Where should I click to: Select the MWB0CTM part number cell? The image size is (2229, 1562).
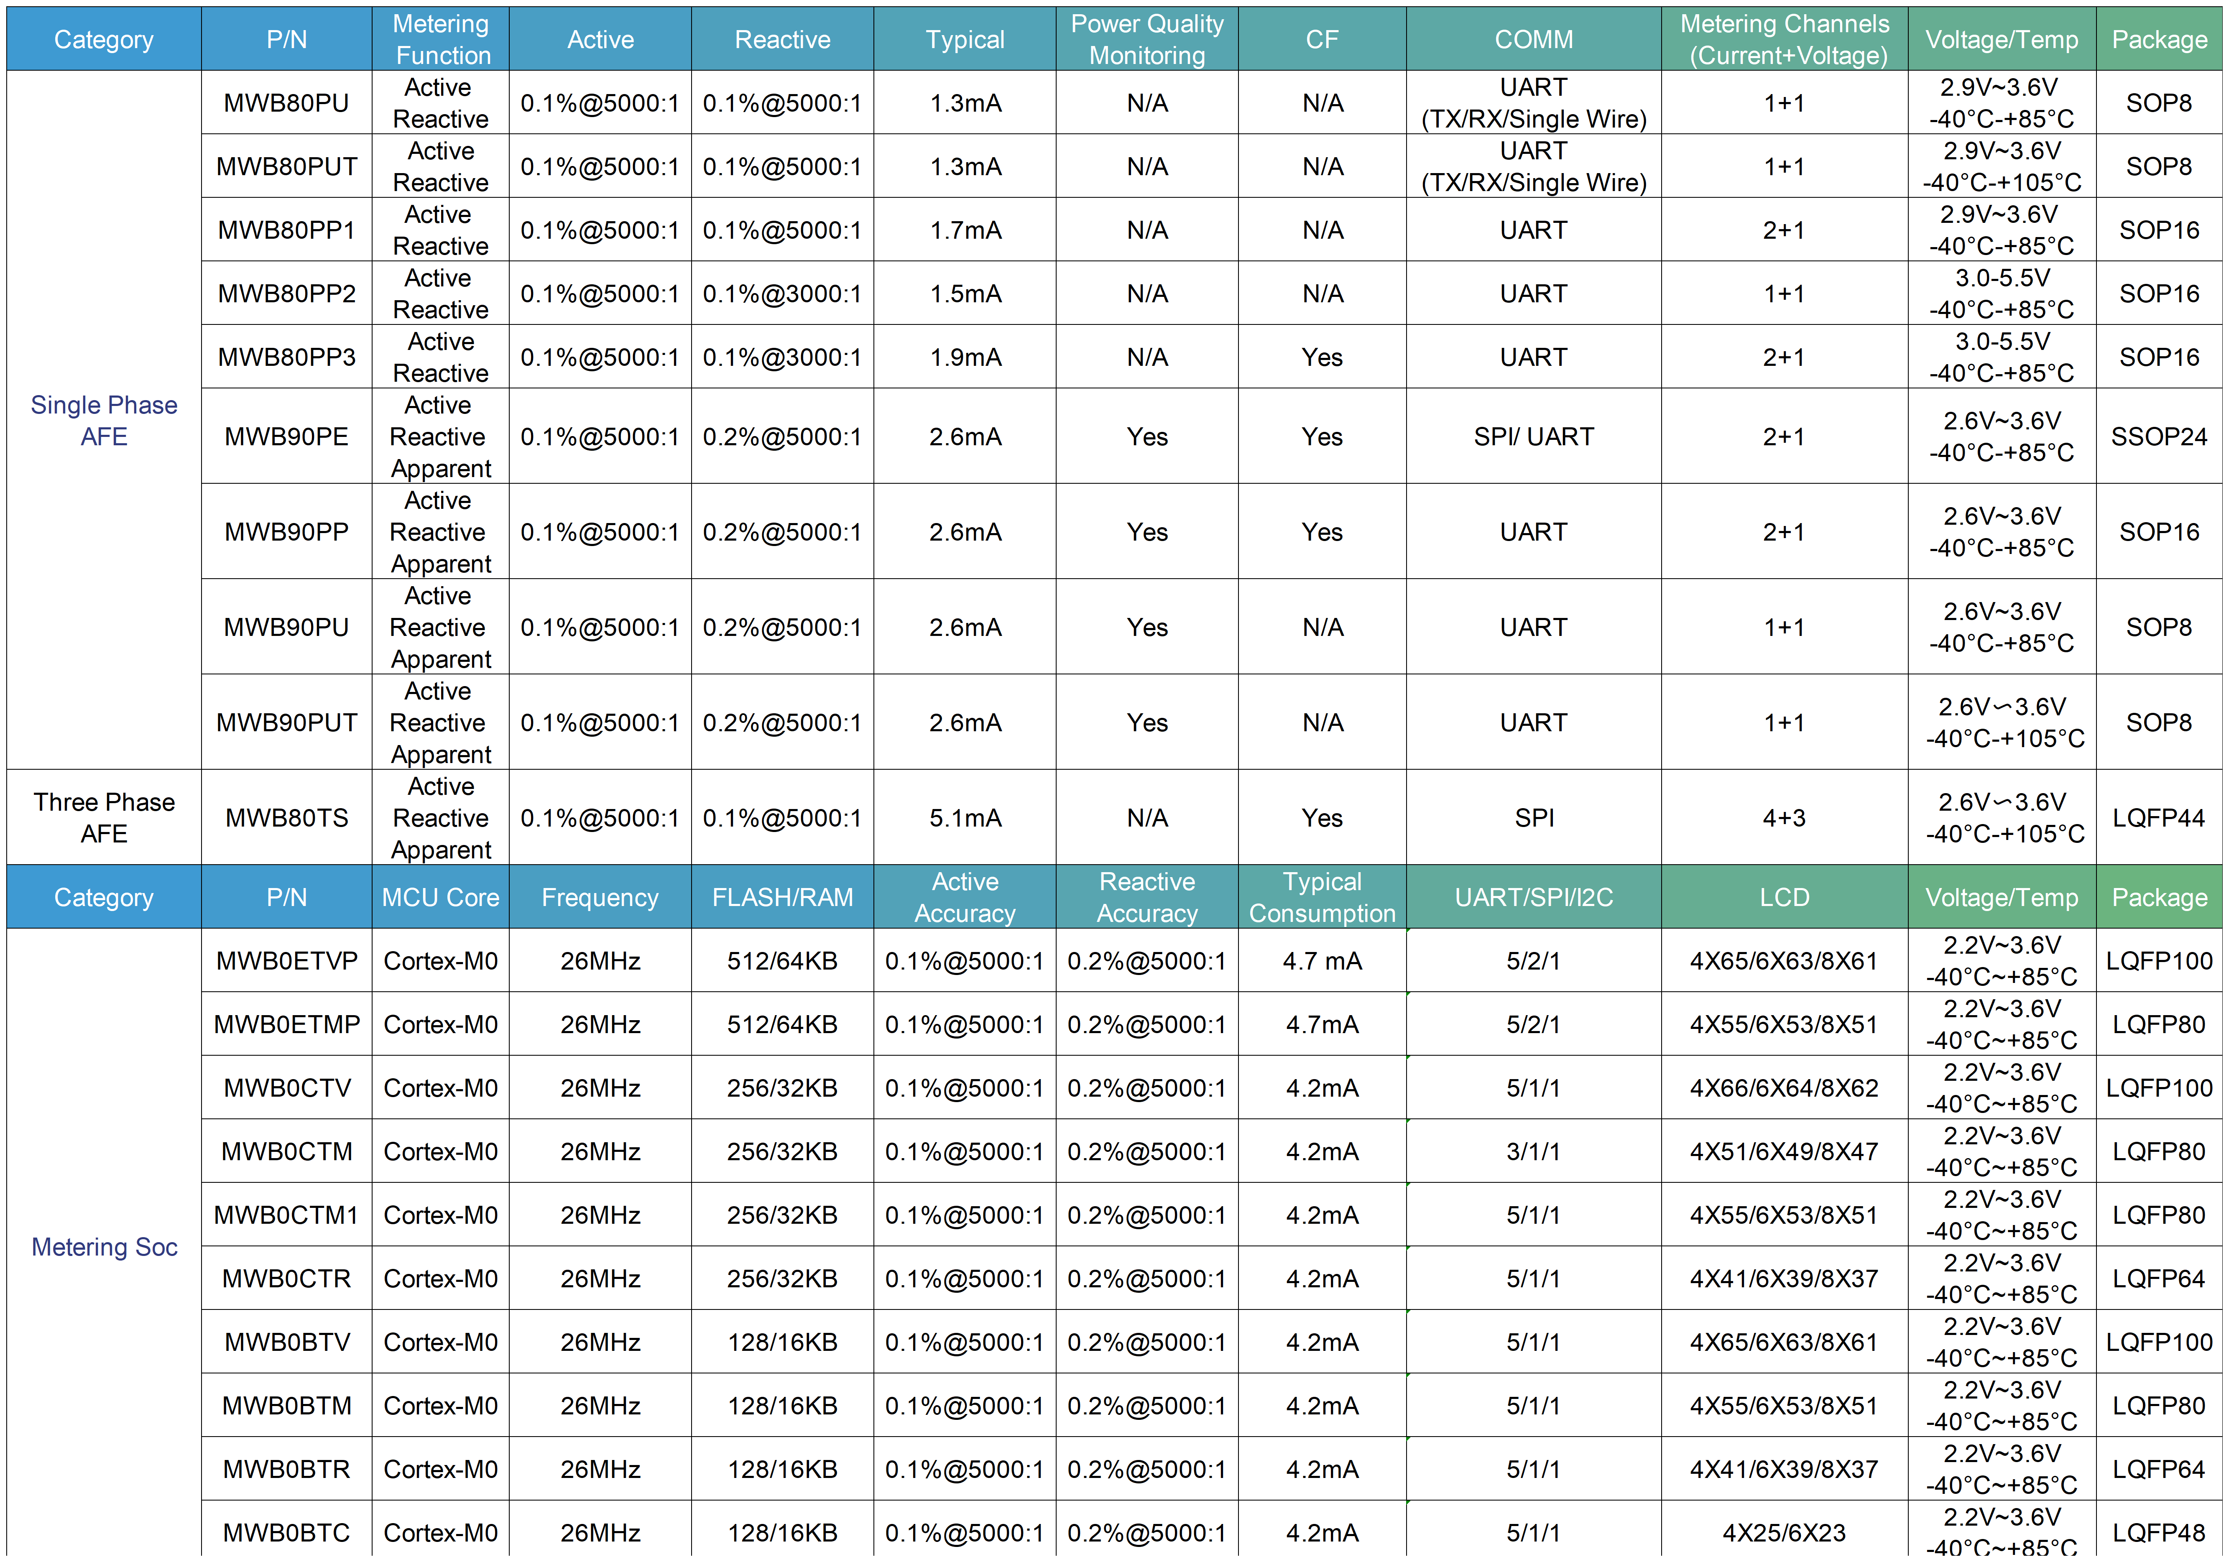click(x=286, y=1151)
